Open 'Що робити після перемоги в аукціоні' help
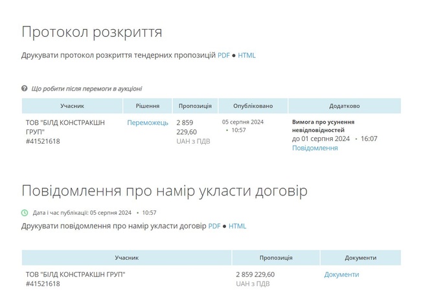Image resolution: width=421 pixels, height=301 pixels. pyautogui.click(x=86, y=89)
